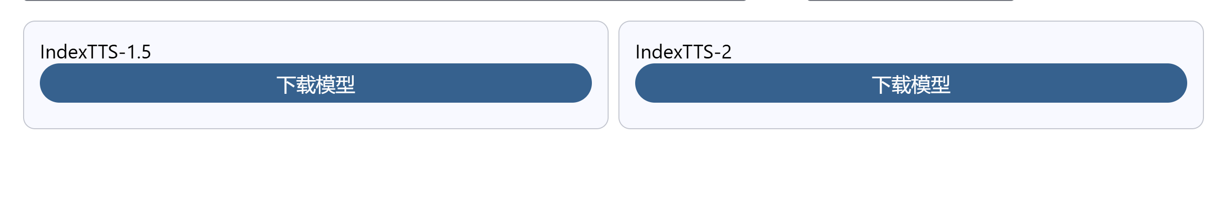The height and width of the screenshot is (197, 1230).
Task: Select the IndexTTS-1.5 card's empty bottom padding
Action: tap(315, 116)
